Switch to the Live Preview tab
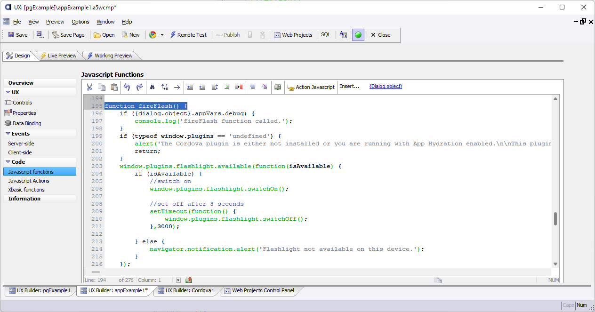 tap(58, 56)
